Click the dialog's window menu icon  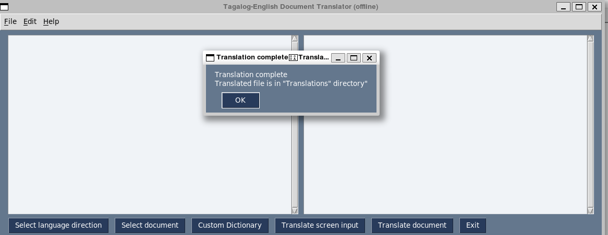coord(210,58)
